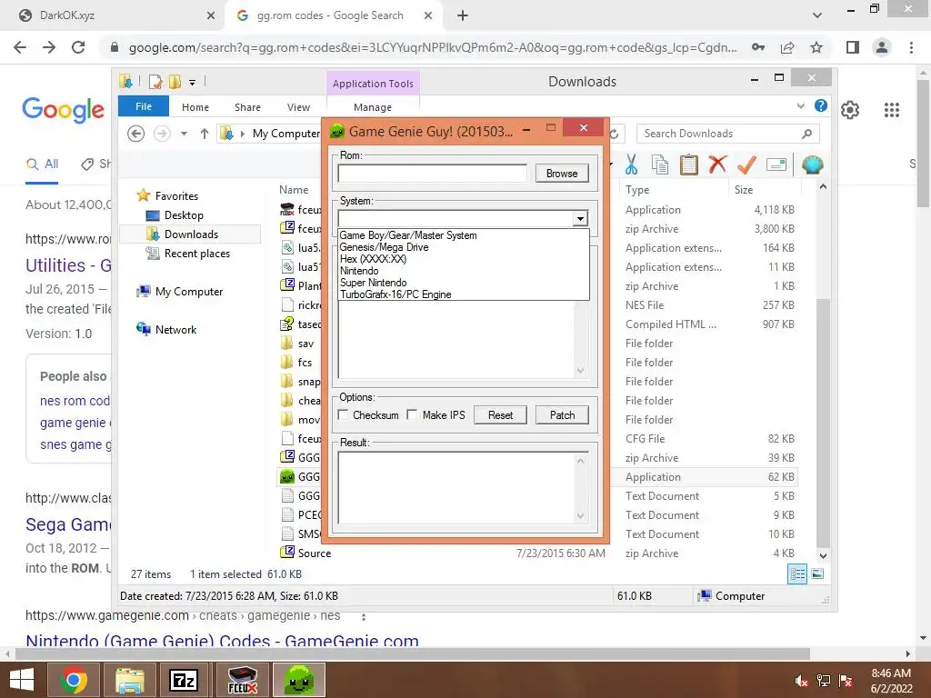Image resolution: width=931 pixels, height=698 pixels.
Task: Select the Super Nintendo option
Action: [x=374, y=283]
